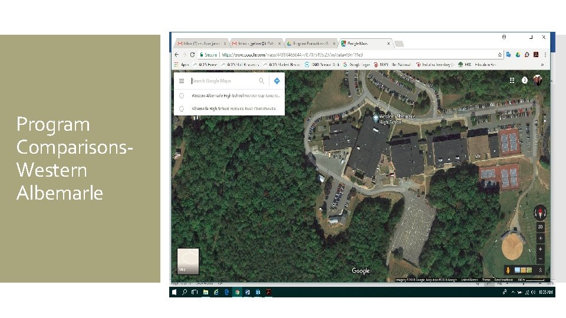Open the ACPS Student Resources bookmark
Viewport: 566px width, 318px height.
(x=281, y=65)
